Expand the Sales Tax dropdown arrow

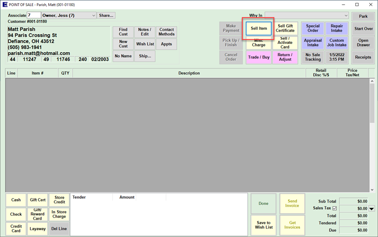coord(371,209)
